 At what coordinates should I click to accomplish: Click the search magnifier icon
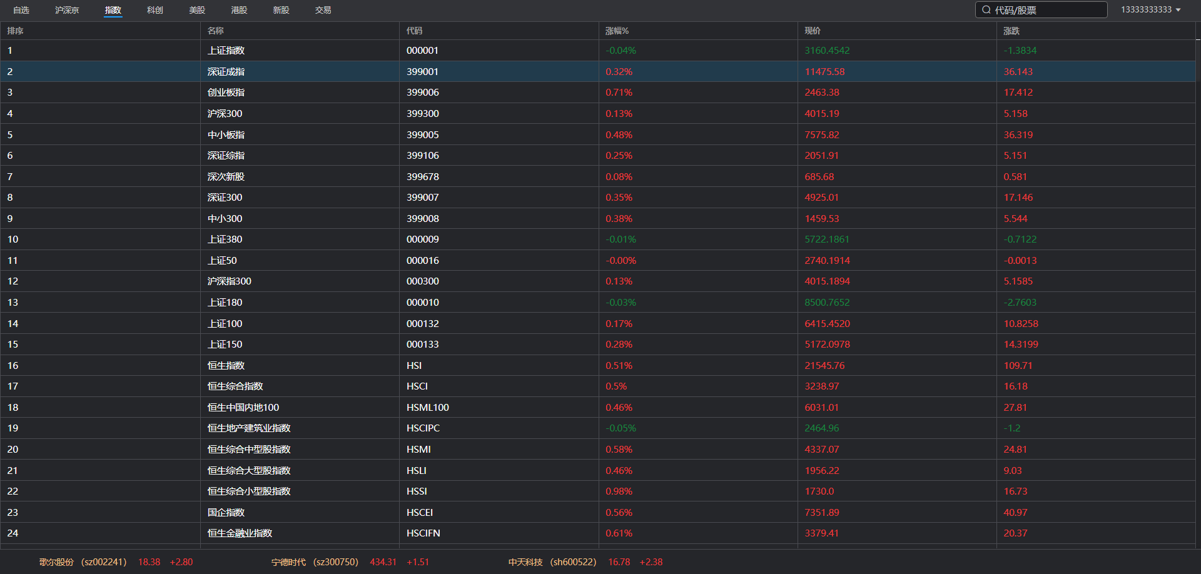[986, 10]
